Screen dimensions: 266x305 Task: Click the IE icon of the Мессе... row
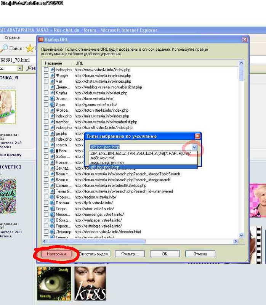tap(52, 214)
